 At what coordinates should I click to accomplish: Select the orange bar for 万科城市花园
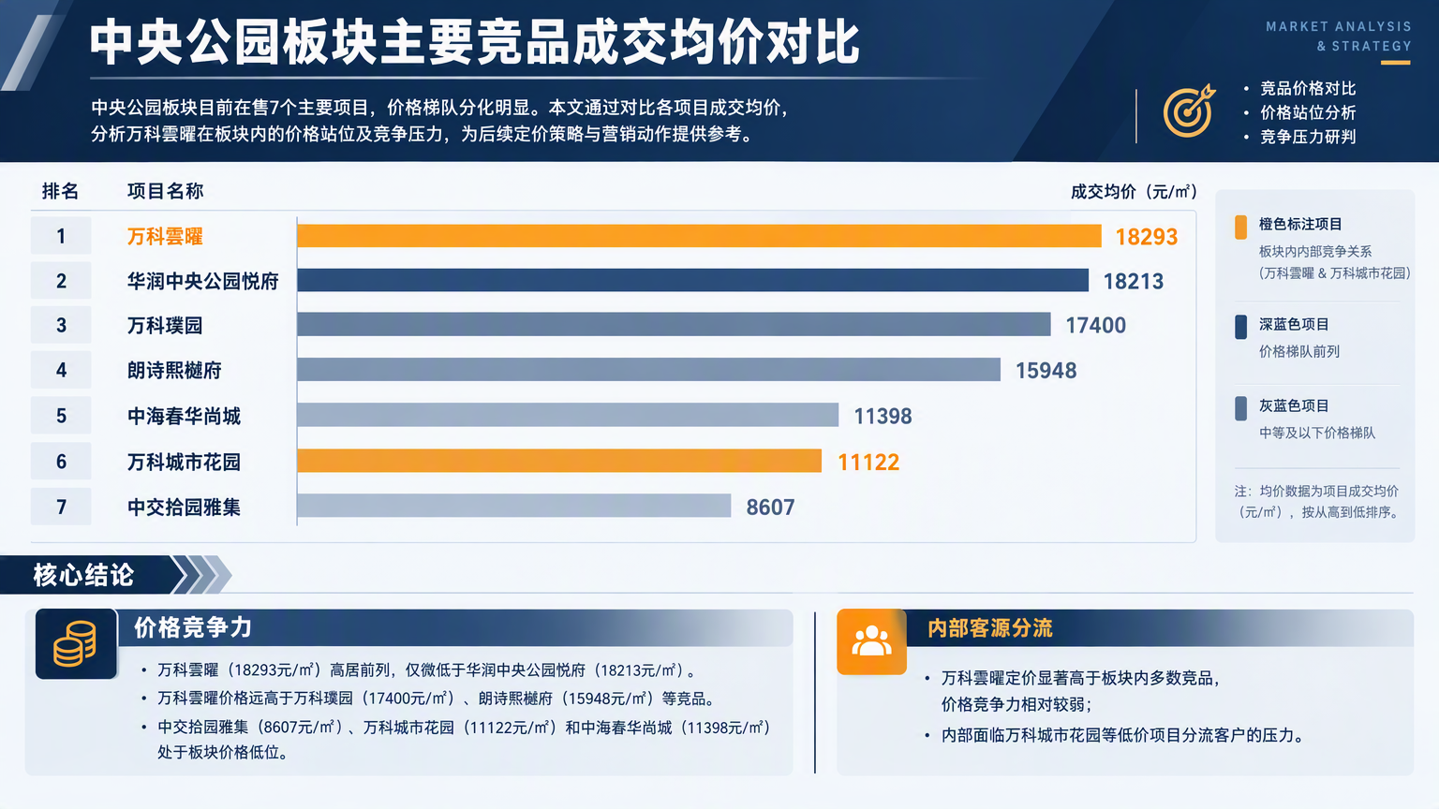[559, 461]
